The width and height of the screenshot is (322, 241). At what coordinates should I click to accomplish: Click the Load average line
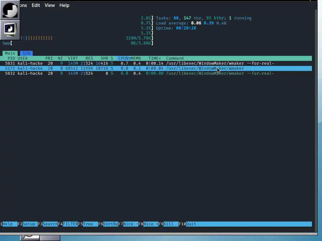191,23
